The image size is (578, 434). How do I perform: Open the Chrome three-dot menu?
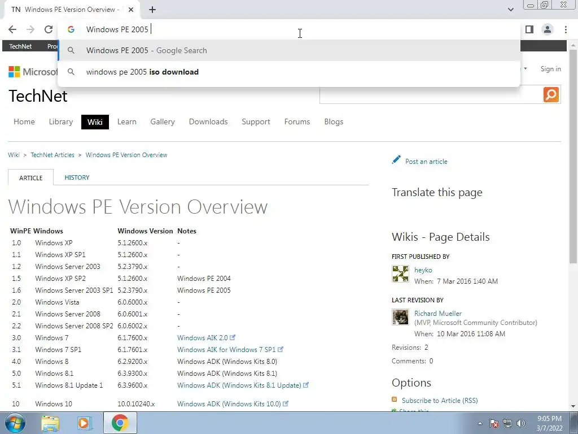[x=566, y=29]
